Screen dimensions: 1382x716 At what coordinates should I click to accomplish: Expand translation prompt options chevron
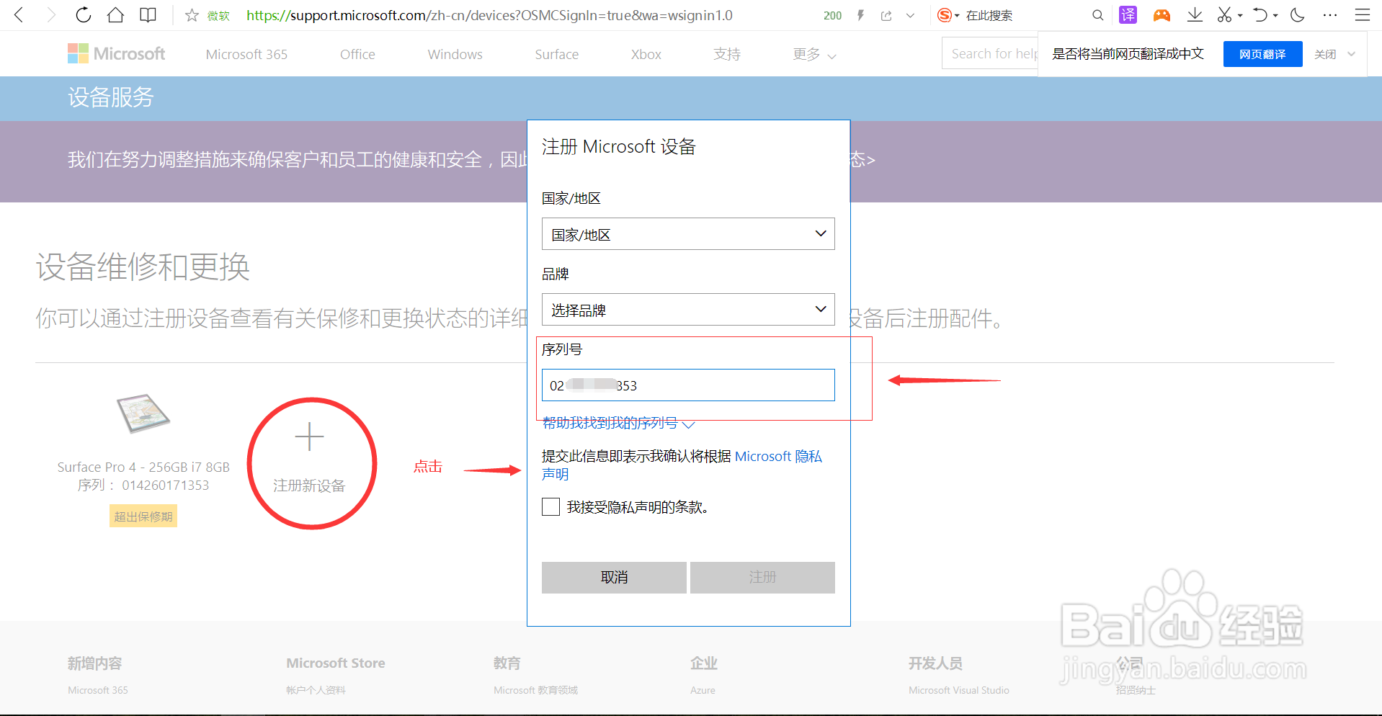(x=1351, y=54)
